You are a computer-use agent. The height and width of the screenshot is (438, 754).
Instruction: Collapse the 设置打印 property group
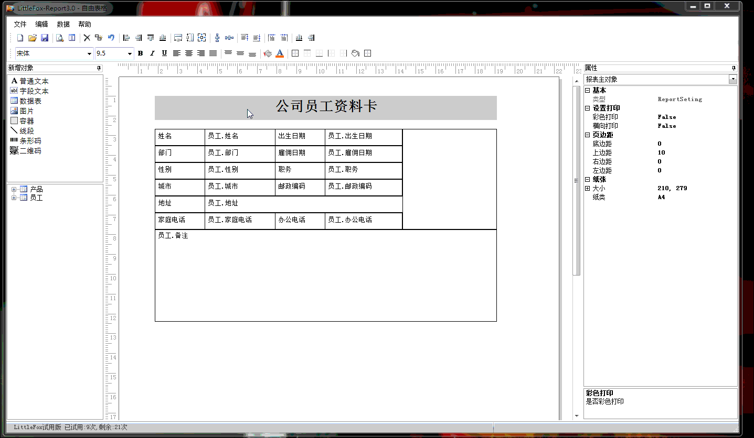[587, 108]
